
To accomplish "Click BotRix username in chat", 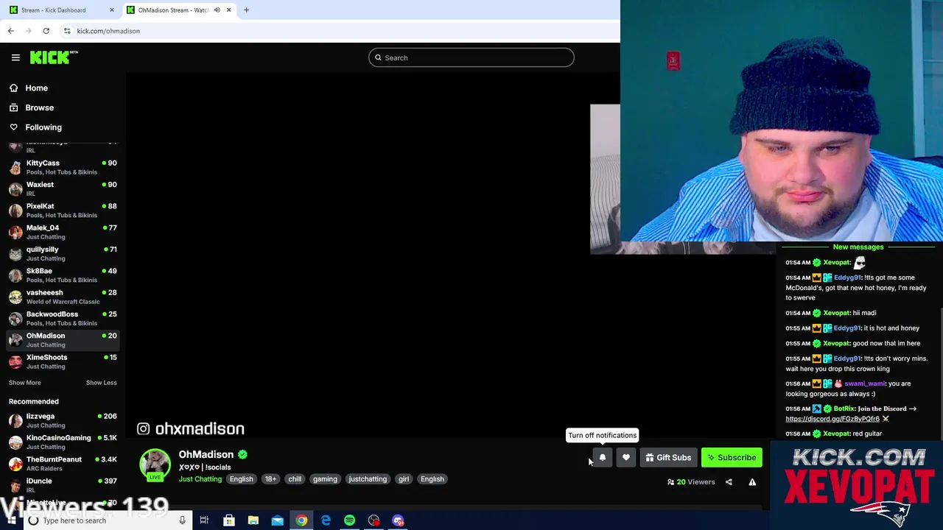I will coord(844,409).
